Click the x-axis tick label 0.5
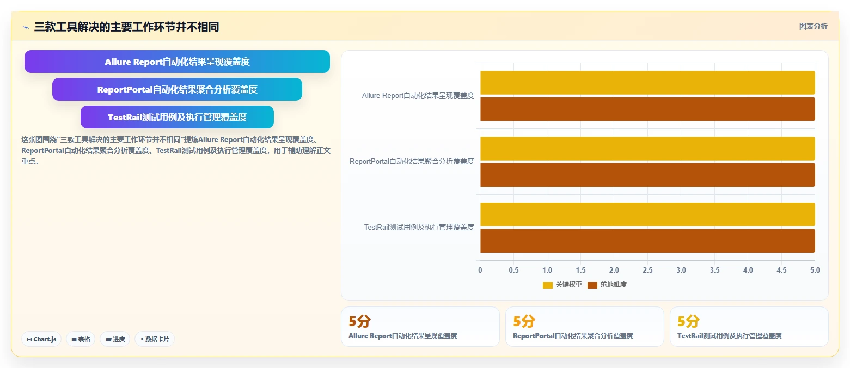 pyautogui.click(x=513, y=270)
